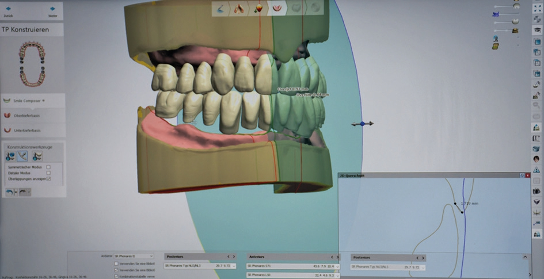Screen dimensions: 544x279
Task: Click the blue manipulator handle with arrows
Action: (x=363, y=123)
